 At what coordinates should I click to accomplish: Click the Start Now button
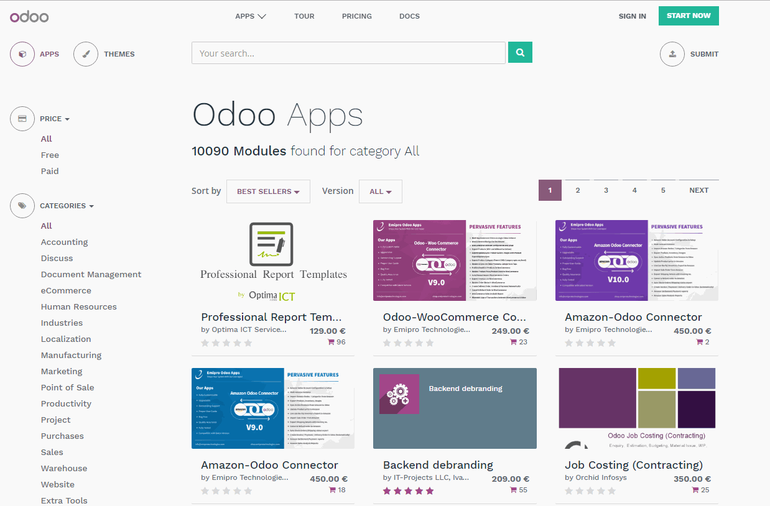coord(689,16)
